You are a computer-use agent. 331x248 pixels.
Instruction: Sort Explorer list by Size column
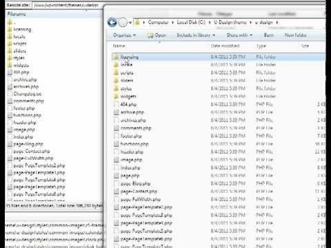pyautogui.click(x=305, y=46)
